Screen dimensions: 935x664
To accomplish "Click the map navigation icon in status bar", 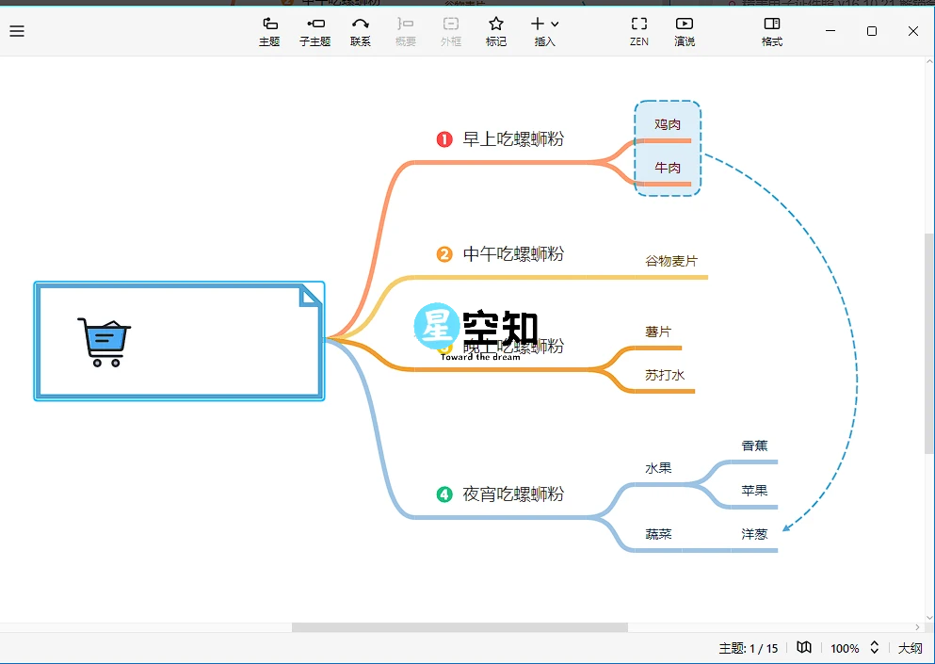I will (803, 648).
